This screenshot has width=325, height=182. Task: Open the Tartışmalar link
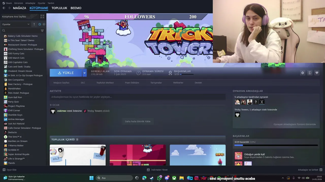156,83
